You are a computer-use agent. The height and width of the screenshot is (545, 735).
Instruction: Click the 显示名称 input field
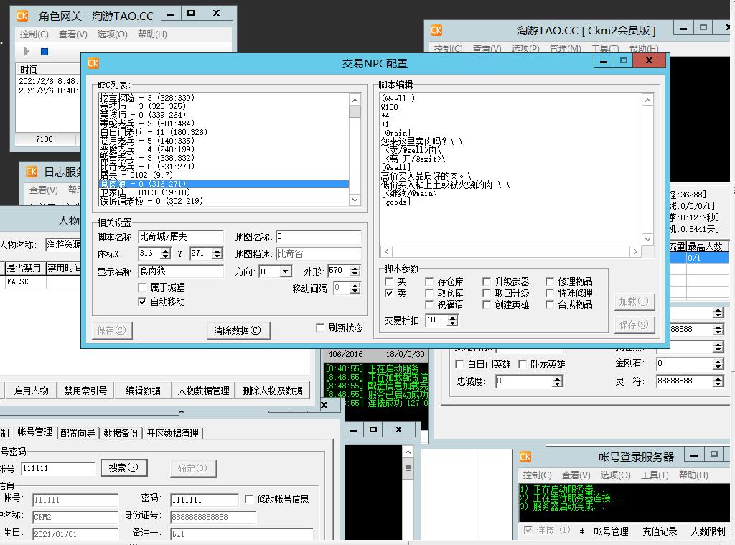180,271
